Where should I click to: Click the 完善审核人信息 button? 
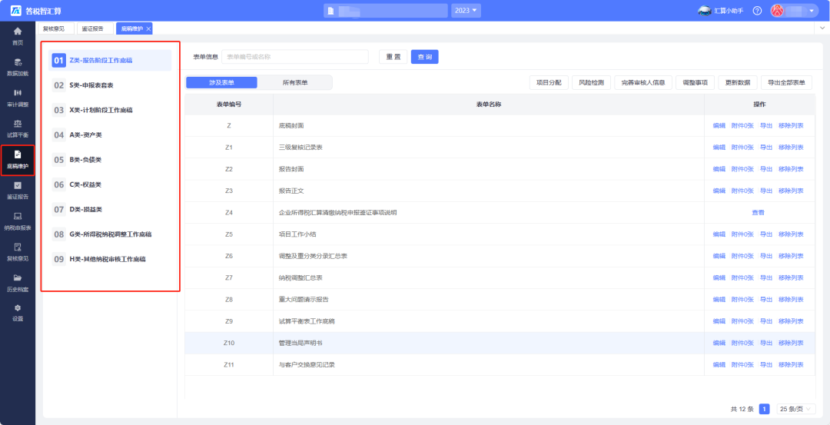pyautogui.click(x=643, y=82)
